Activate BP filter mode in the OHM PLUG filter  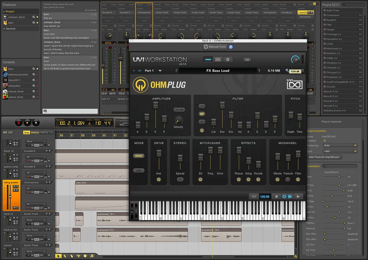click(x=202, y=114)
